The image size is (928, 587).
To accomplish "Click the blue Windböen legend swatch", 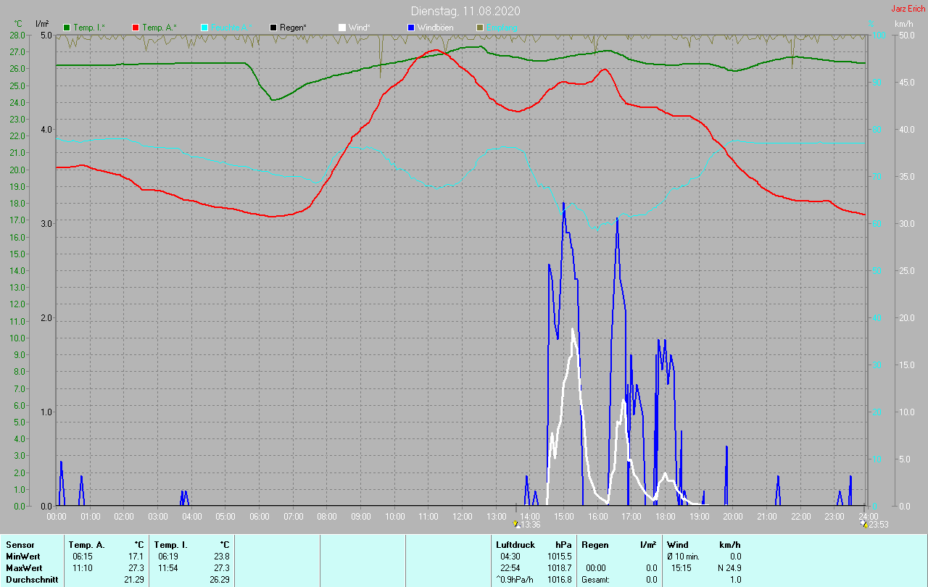I will click(x=410, y=28).
